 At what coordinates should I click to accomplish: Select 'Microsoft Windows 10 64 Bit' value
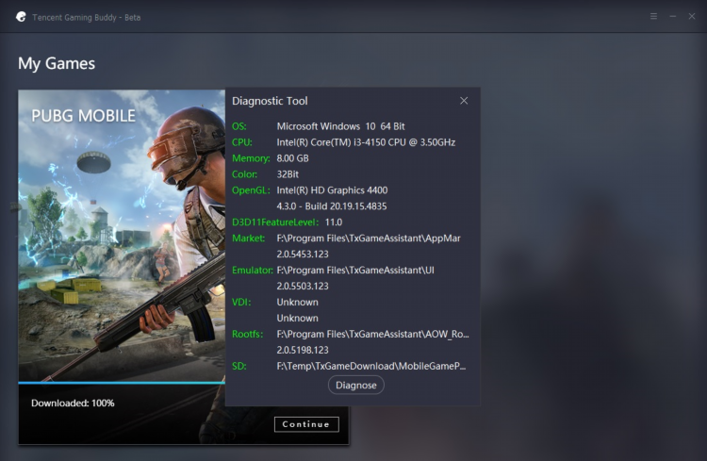coord(340,126)
